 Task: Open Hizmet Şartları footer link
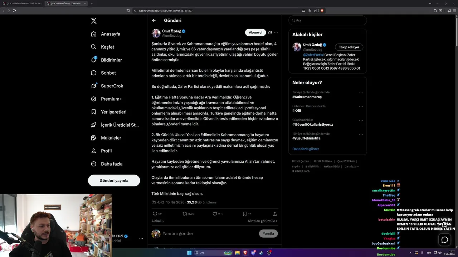tap(301, 161)
